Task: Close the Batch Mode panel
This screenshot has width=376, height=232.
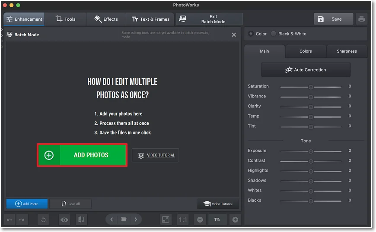Action: click(234, 34)
